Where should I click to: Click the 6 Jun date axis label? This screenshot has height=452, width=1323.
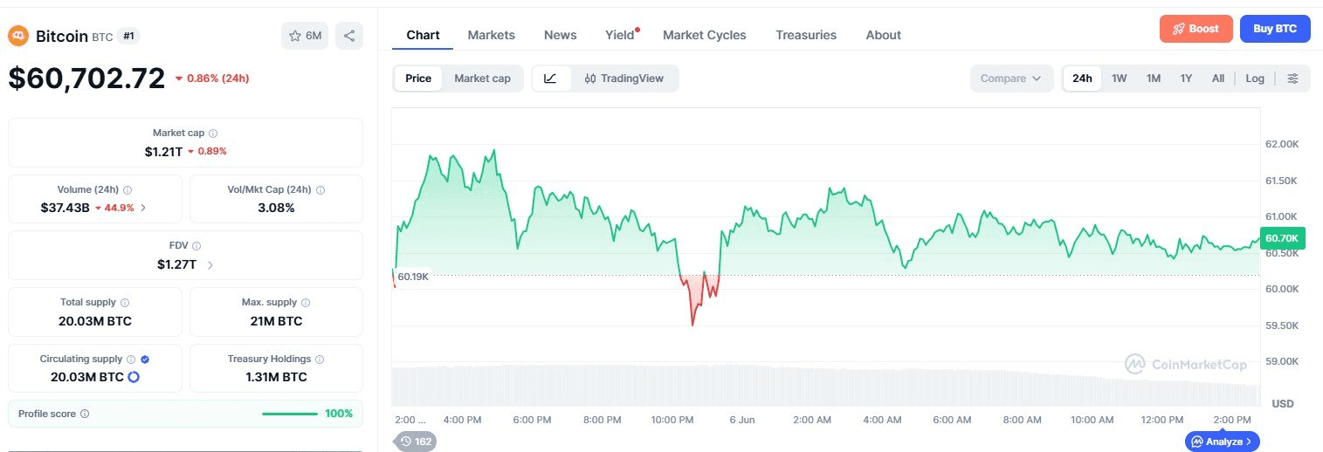pos(742,420)
